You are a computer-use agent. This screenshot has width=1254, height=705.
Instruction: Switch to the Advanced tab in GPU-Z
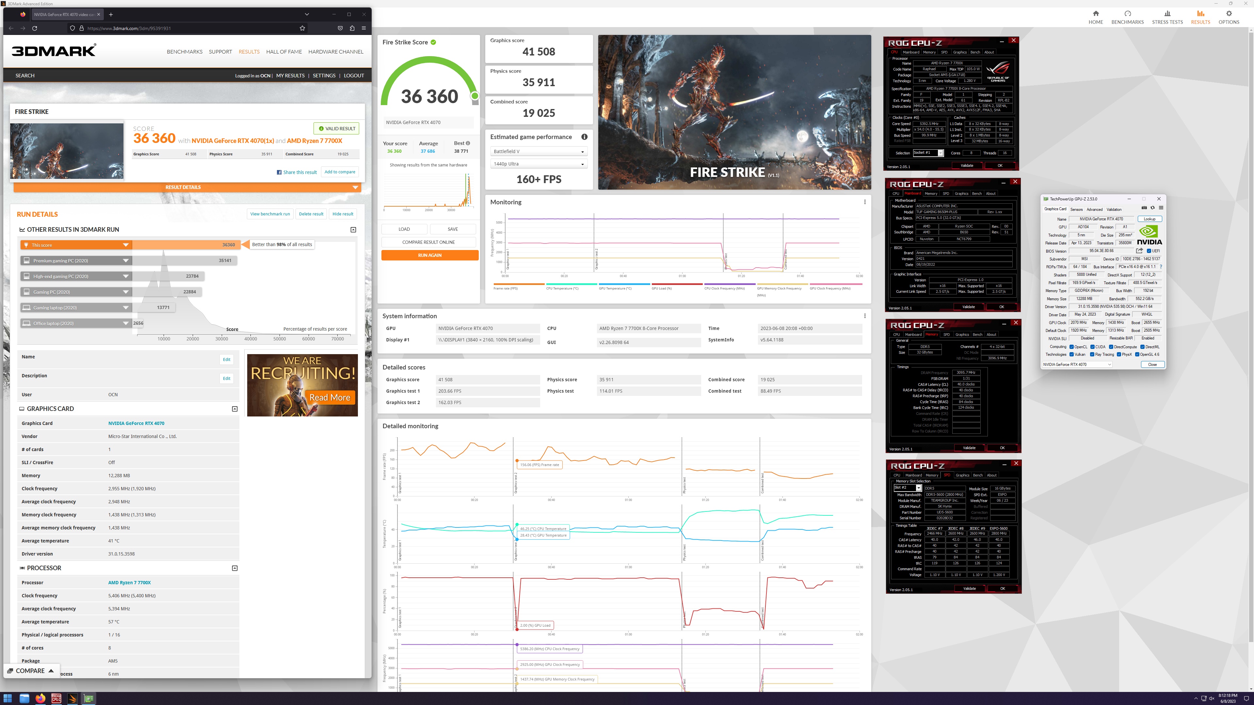(x=1094, y=209)
